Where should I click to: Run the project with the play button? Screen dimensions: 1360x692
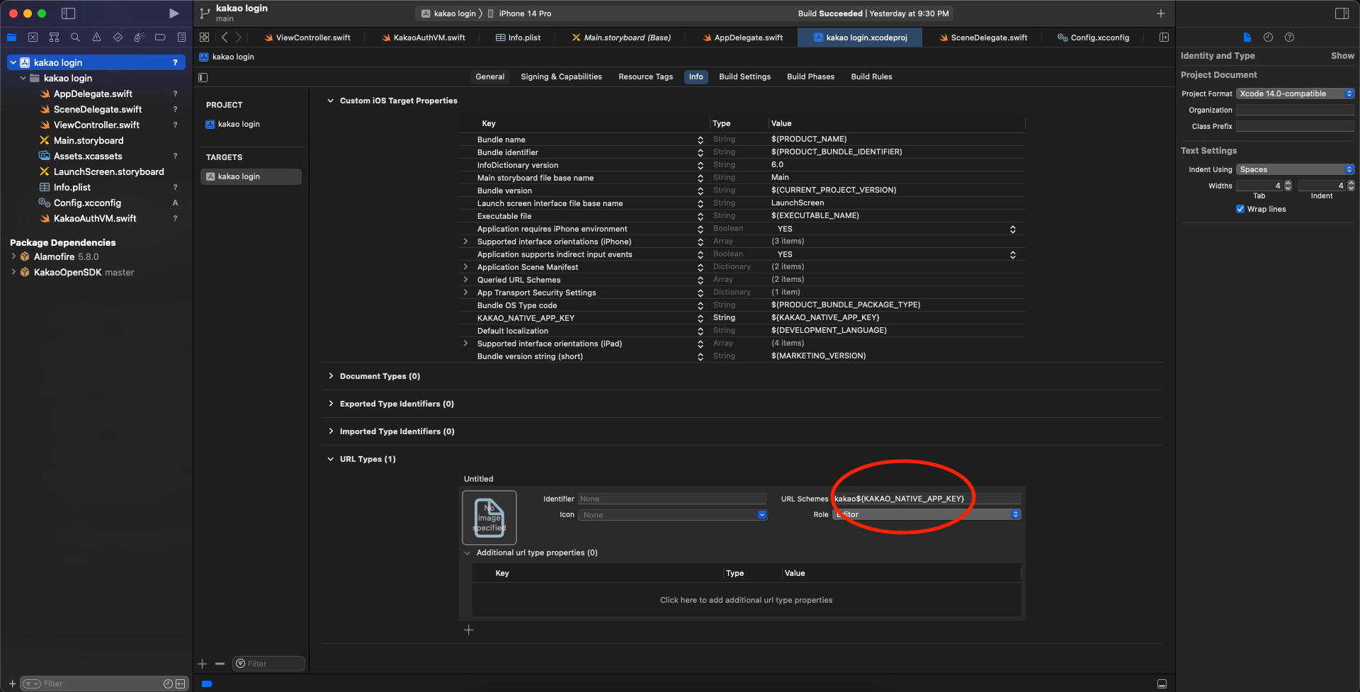[x=174, y=13]
